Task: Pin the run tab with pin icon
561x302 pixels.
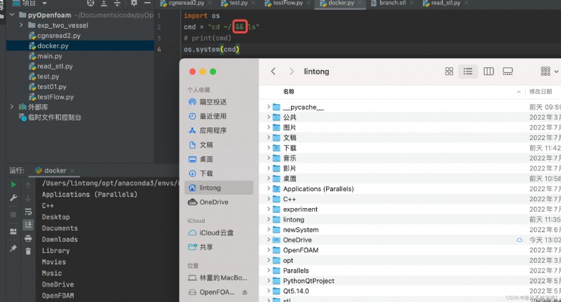Action: pos(13,248)
